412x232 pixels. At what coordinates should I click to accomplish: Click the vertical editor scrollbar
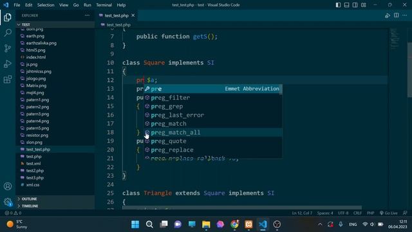tap(409, 70)
